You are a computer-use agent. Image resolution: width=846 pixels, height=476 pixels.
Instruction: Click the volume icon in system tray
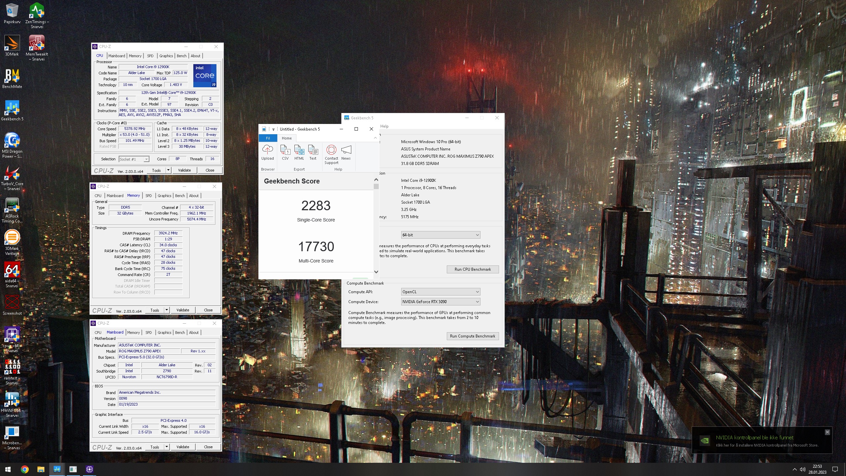[802, 469]
